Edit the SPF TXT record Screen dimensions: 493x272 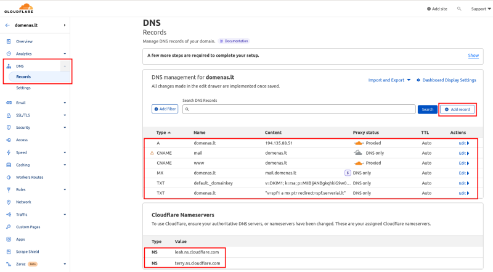(464, 193)
